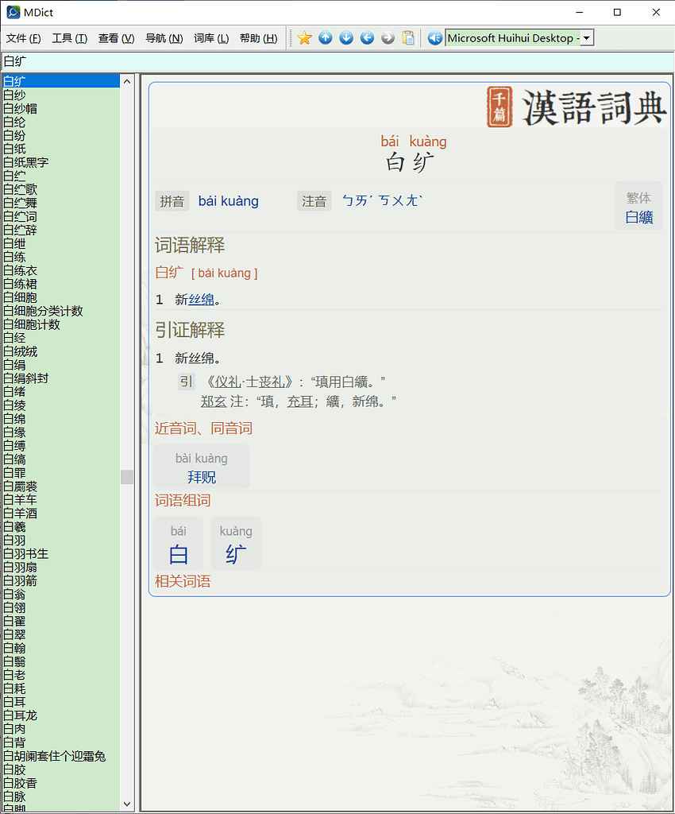675x814 pixels.
Task: Click the forward navigation arrow icon
Action: click(387, 37)
